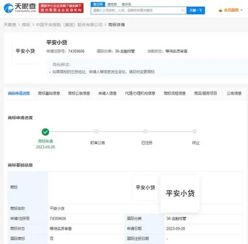Click header status 等待实质审查 text
This screenshot has width=248, height=244.
coord(176,51)
